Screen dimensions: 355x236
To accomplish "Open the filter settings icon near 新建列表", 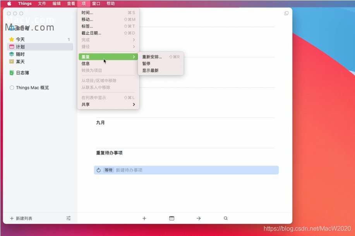I will (x=68, y=218).
